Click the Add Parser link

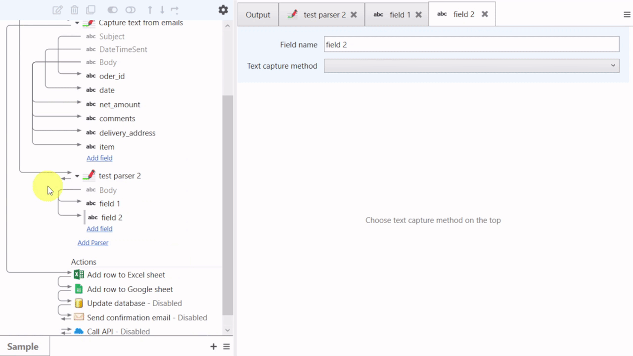tap(93, 243)
